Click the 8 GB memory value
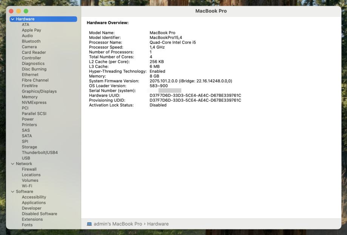Viewport: 347px width, 235px height. point(154,76)
